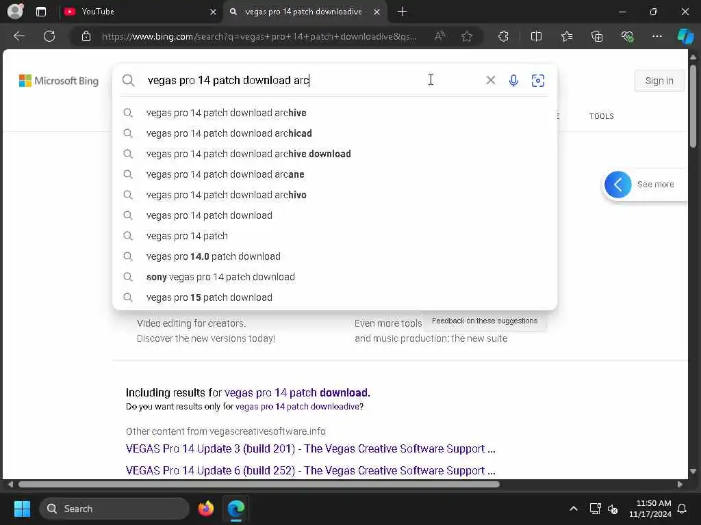Open the Extensions puzzle icon

coord(503,36)
